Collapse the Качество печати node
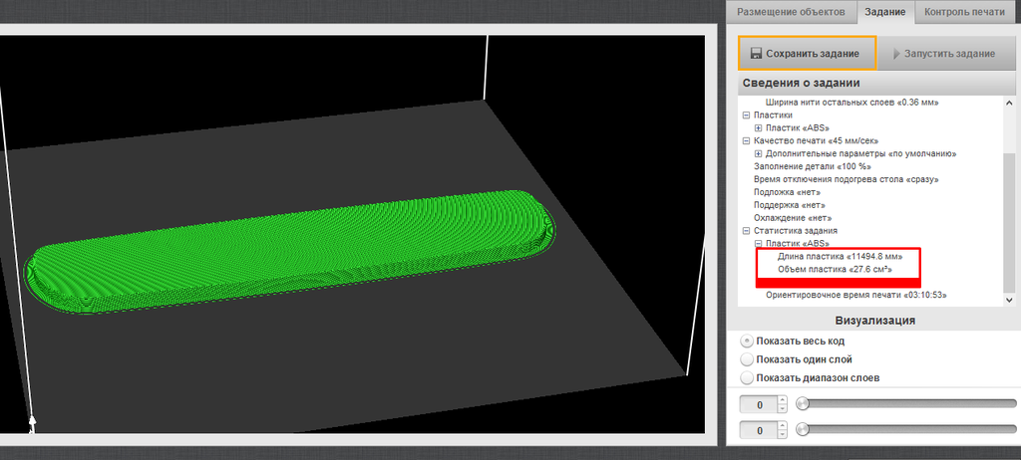Image resolution: width=1021 pixels, height=460 pixels. coord(746,141)
